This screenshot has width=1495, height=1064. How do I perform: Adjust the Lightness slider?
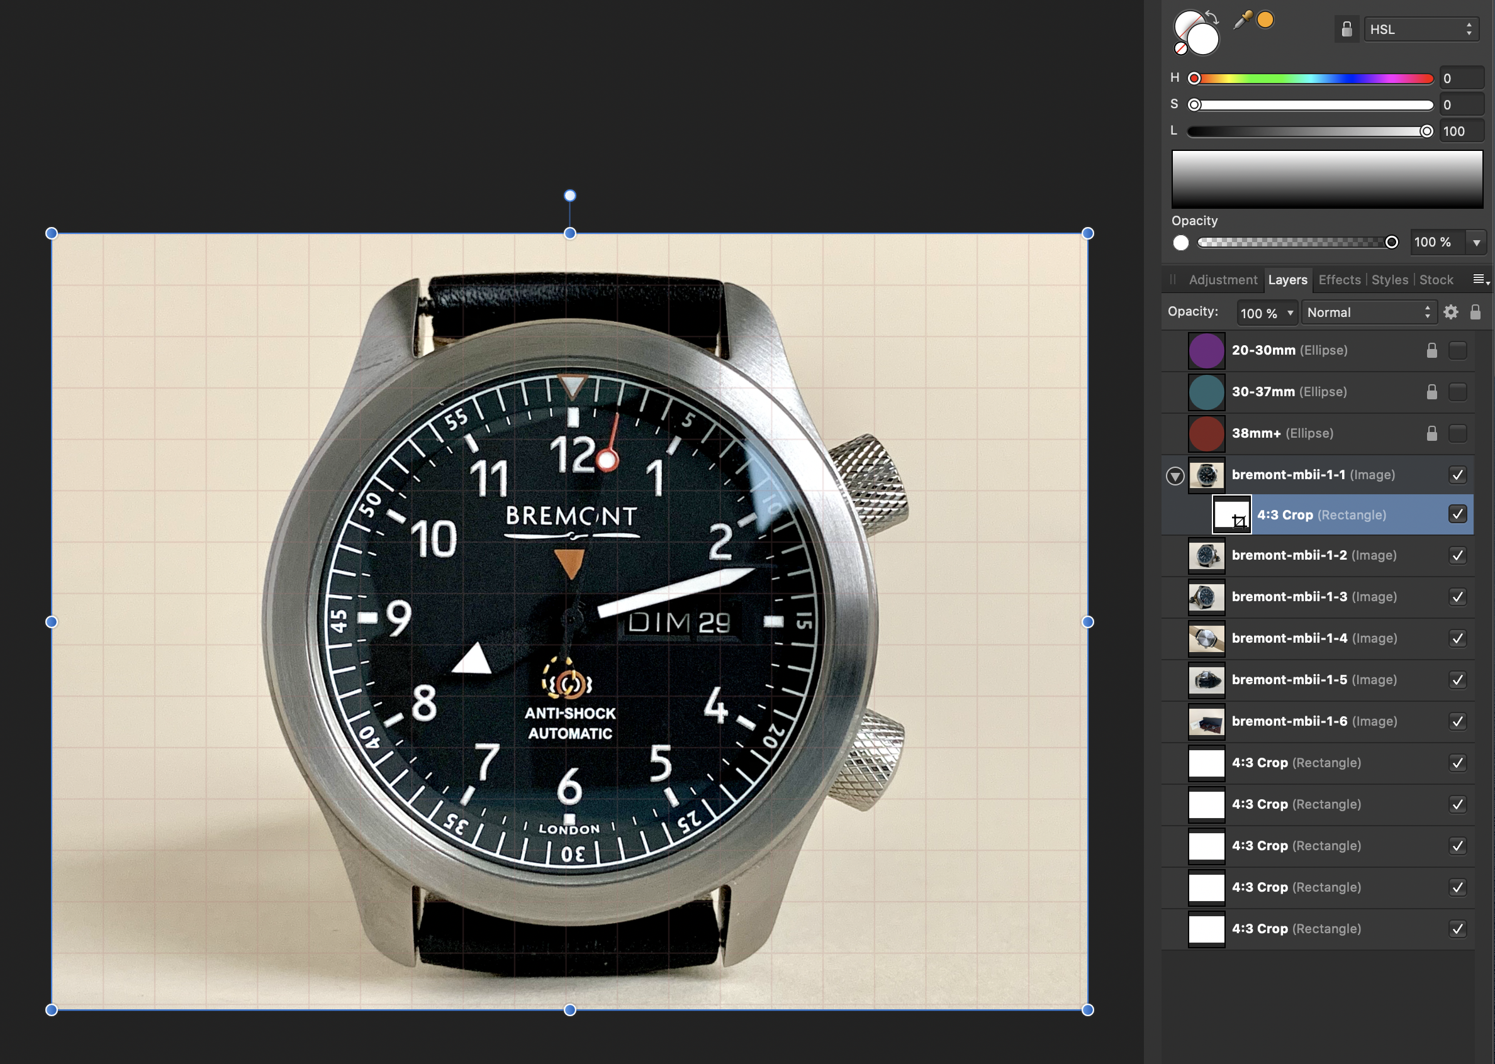[1311, 131]
